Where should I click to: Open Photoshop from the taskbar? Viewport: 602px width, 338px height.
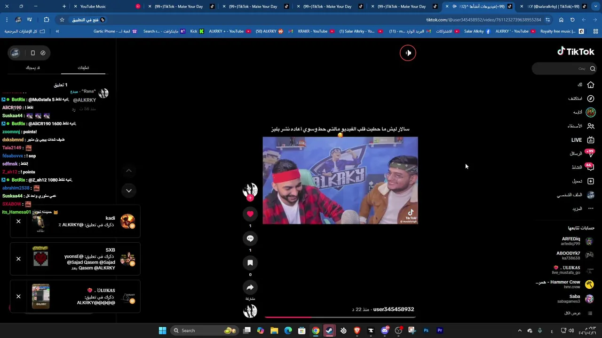click(426, 330)
